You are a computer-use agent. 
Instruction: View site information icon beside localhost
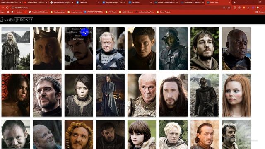(x=13, y=7)
